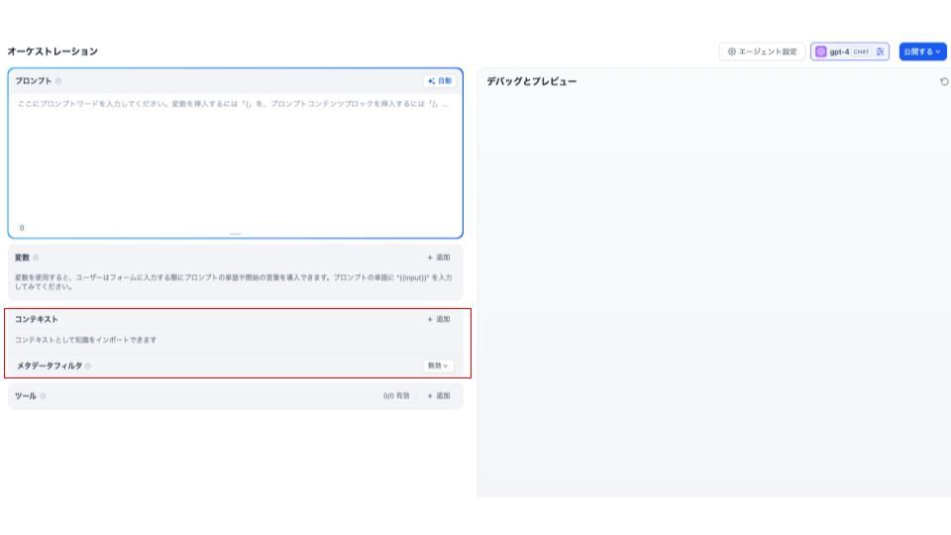This screenshot has width=951, height=535.
Task: Click the 0/0 有効 tools count
Action: tap(396, 396)
